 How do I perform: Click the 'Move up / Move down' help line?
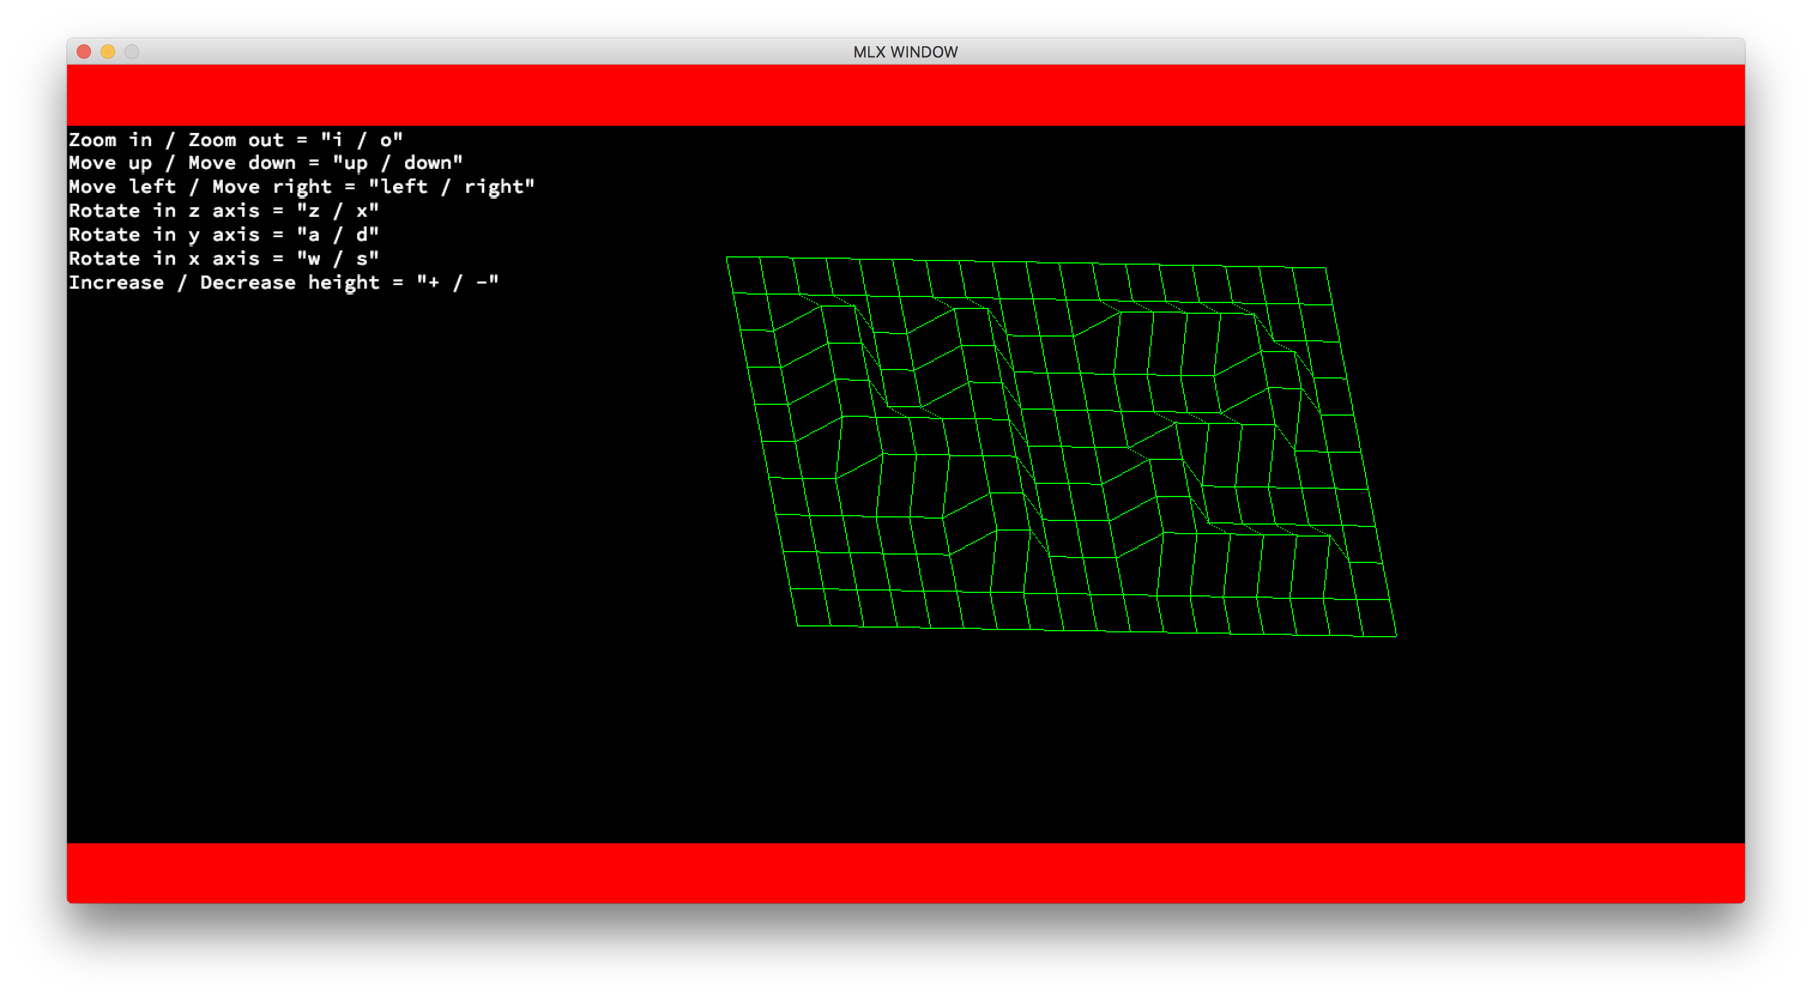click(265, 163)
